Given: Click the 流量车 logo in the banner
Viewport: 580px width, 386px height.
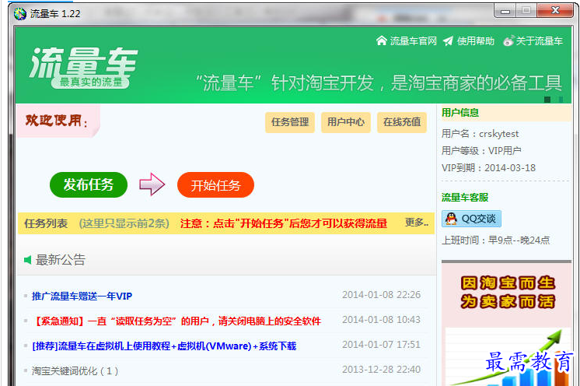Looking at the screenshot, I should click(x=83, y=68).
